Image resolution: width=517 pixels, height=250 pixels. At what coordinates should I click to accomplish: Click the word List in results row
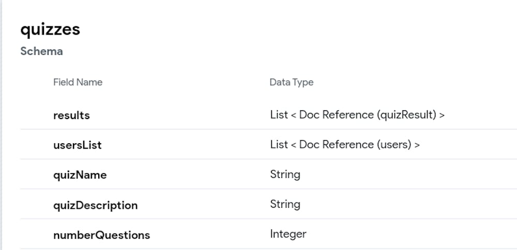279,114
